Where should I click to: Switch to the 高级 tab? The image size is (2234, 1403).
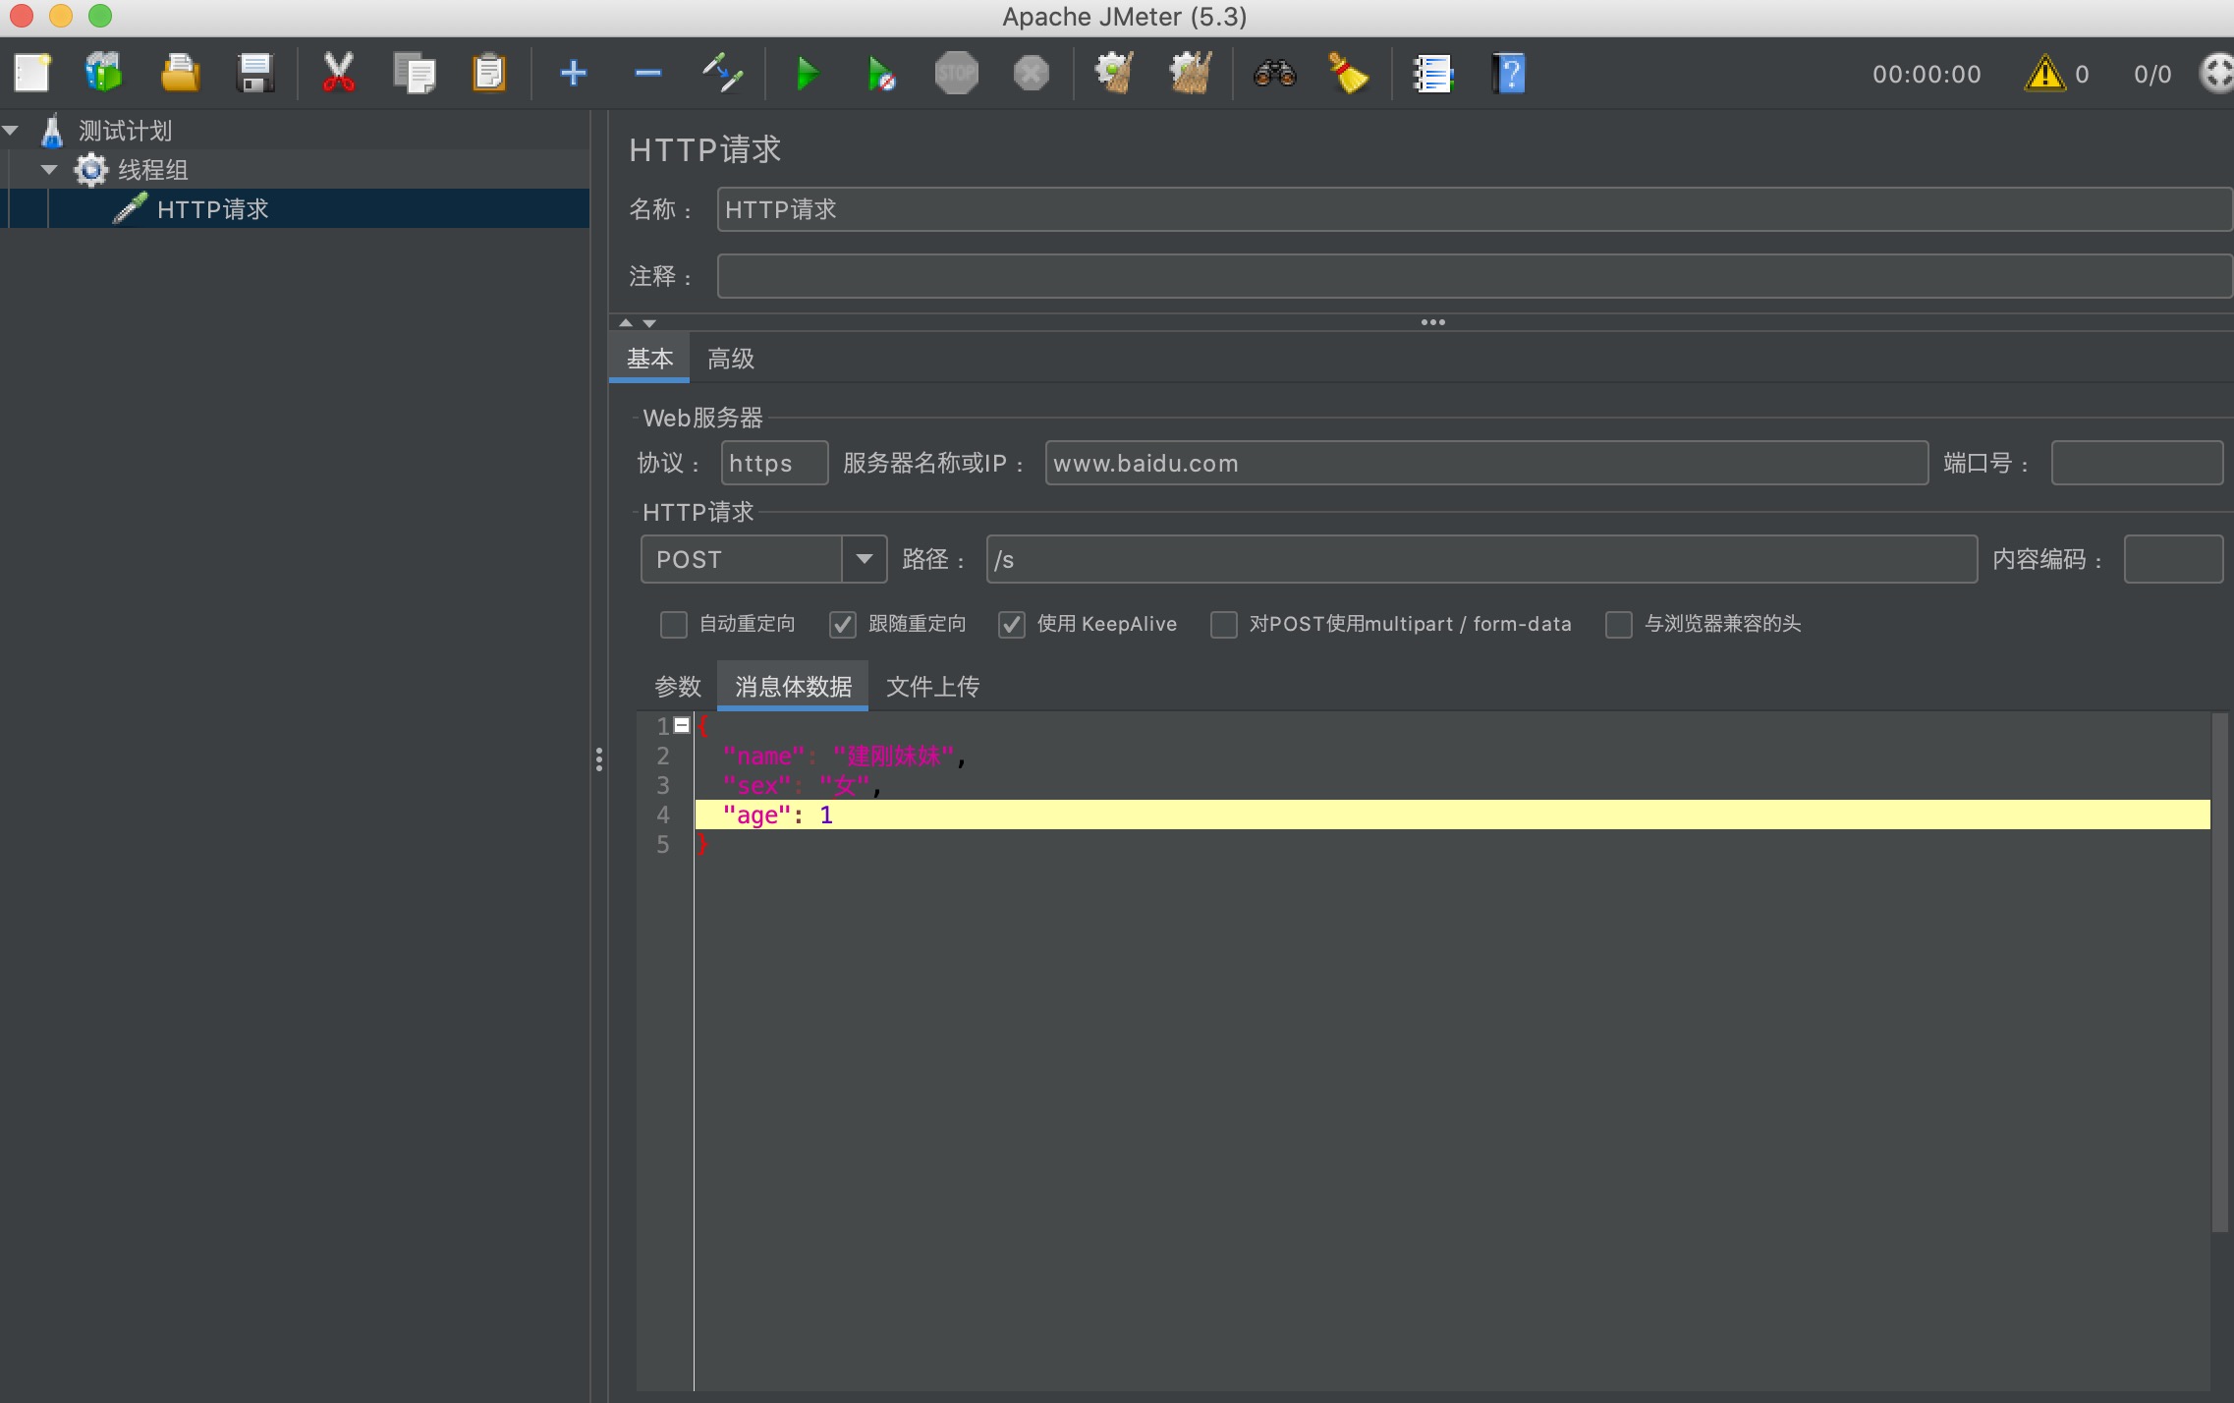point(731,359)
